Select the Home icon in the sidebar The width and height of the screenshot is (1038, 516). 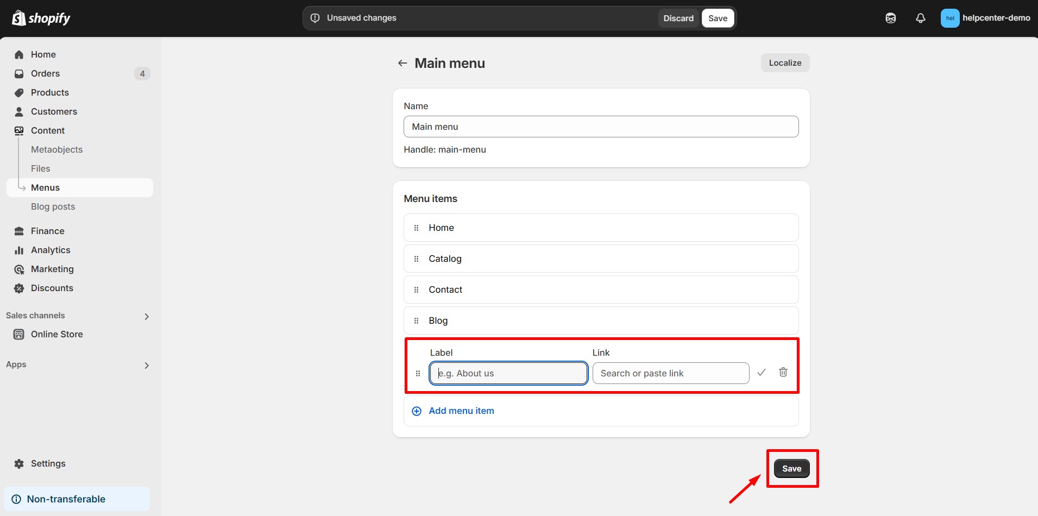coord(19,54)
